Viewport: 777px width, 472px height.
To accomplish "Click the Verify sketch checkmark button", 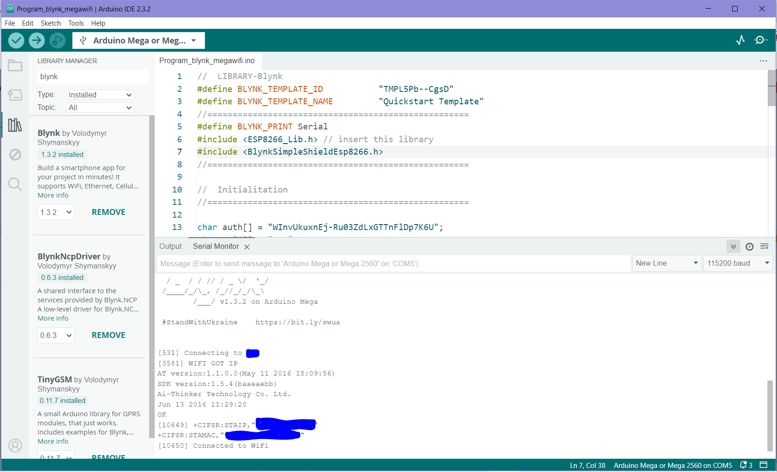I will tap(16, 41).
